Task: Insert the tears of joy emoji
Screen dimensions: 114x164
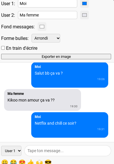Action: (14, 162)
